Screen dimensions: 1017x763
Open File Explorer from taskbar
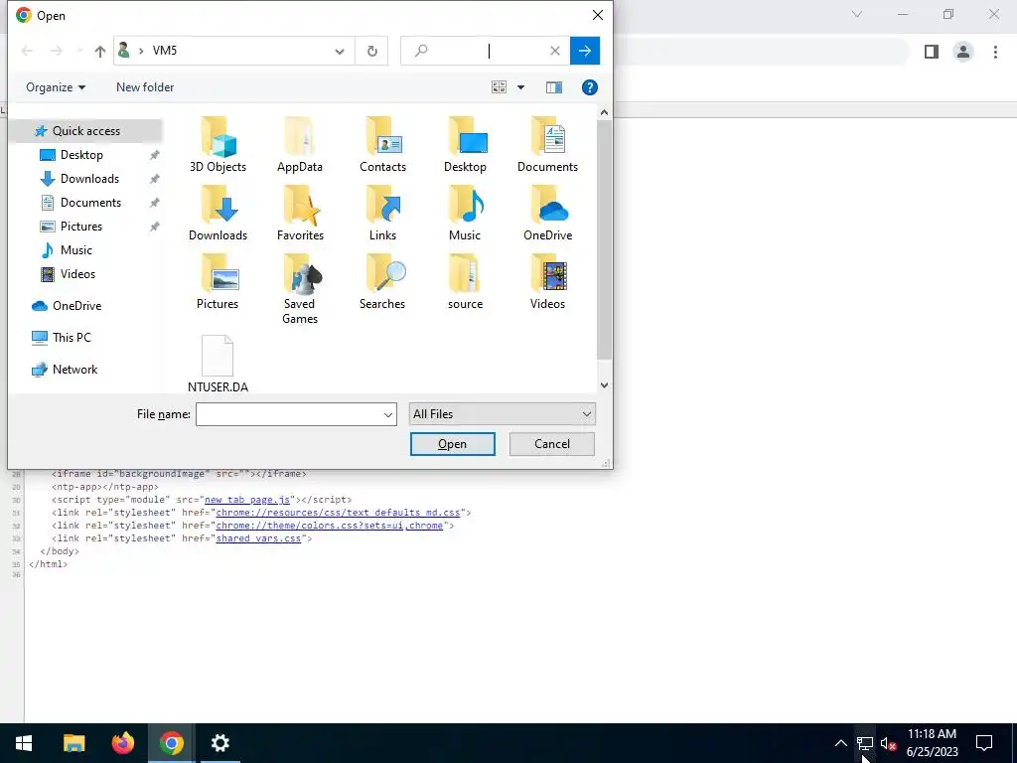click(x=73, y=743)
